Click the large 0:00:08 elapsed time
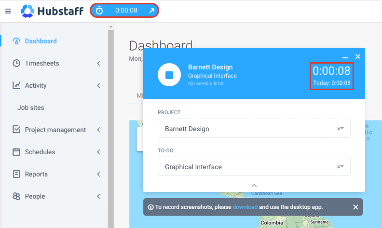 tap(331, 71)
